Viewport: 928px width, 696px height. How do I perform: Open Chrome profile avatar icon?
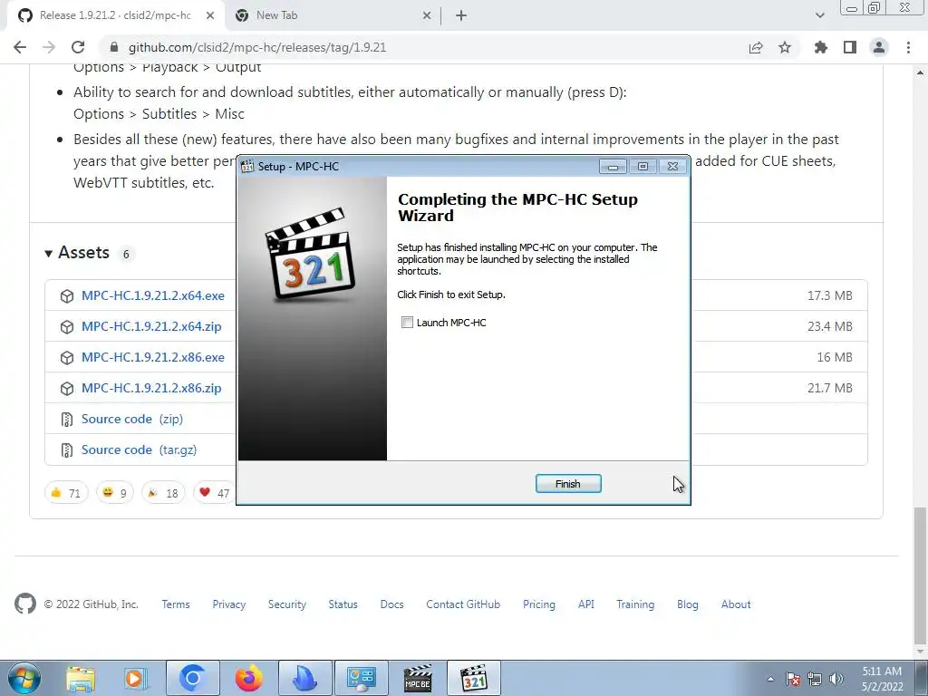[879, 47]
